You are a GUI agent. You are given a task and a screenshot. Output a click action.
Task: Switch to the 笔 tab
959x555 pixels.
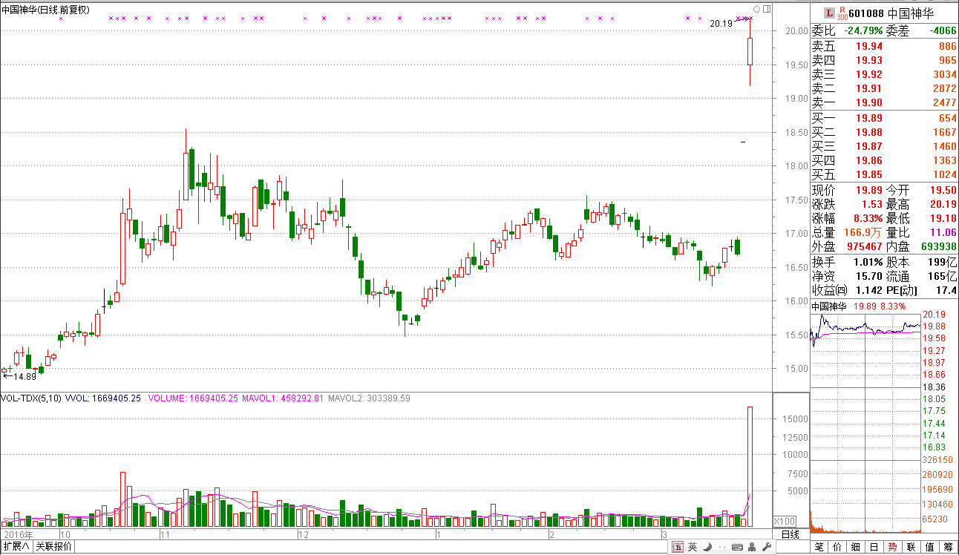point(819,548)
